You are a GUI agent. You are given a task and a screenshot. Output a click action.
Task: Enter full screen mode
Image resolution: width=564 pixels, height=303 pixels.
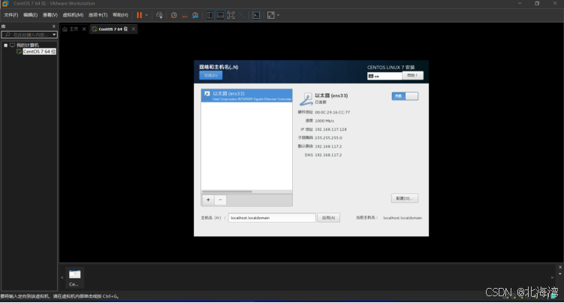231,15
